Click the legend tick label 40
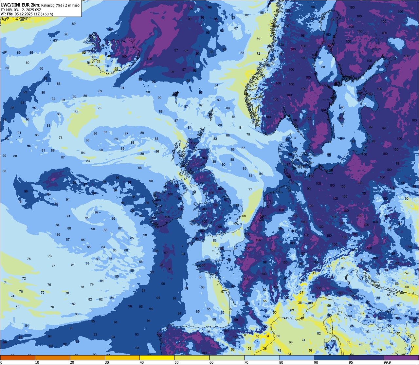This screenshot has height=365, width=419. [142, 362]
